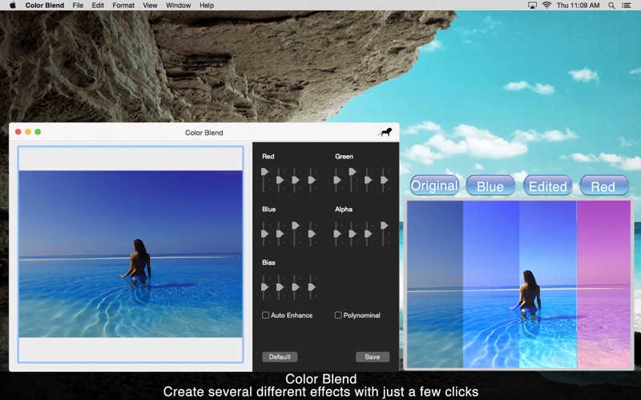Click the AirPlay display icon in menu bar
The image size is (641, 400).
(x=532, y=6)
